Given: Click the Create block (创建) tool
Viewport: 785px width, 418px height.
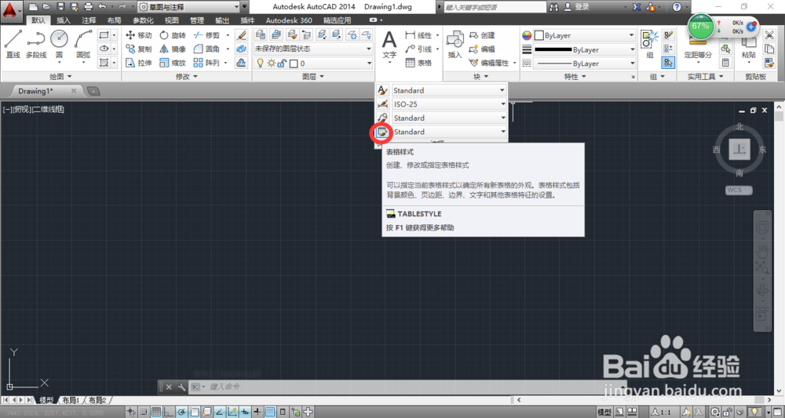Looking at the screenshot, I should pyautogui.click(x=482, y=35).
